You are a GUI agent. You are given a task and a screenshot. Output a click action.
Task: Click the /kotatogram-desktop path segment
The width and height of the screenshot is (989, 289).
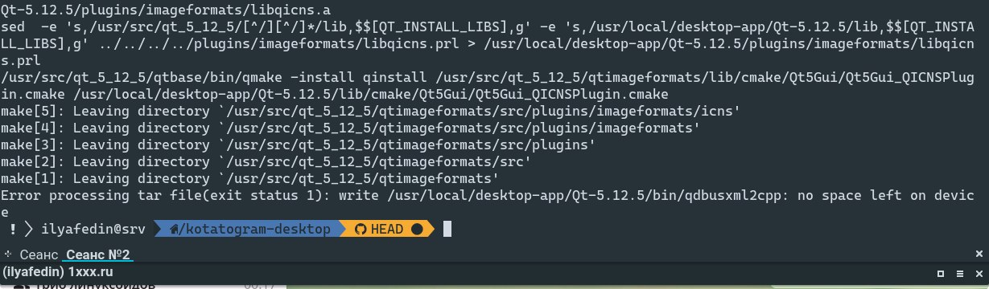tap(249, 229)
